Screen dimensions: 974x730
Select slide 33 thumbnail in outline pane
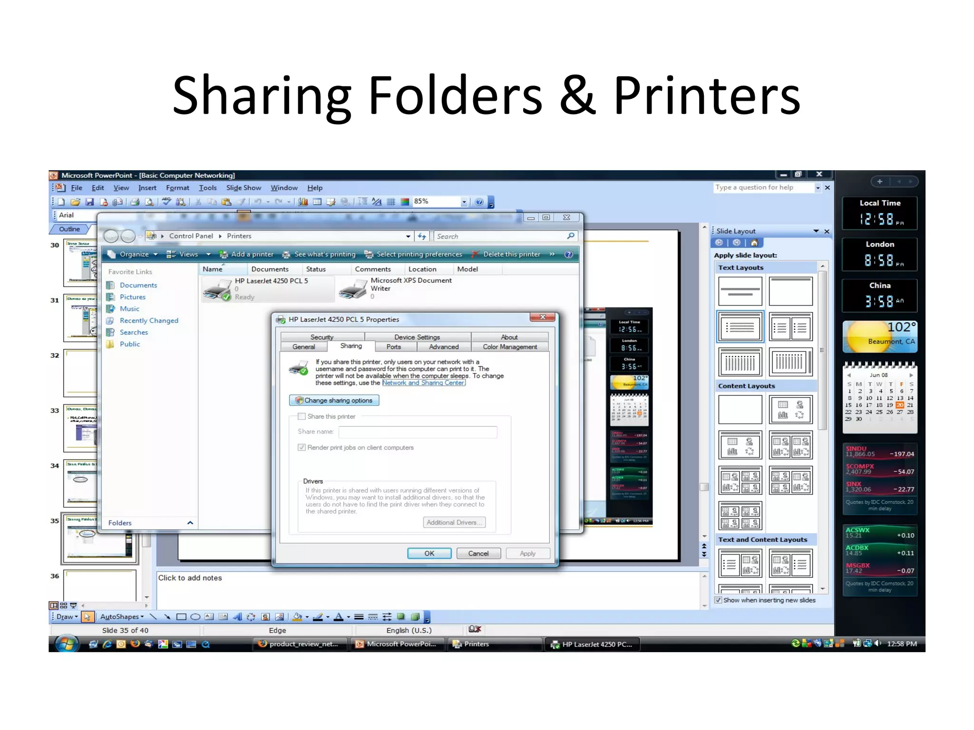coord(81,429)
